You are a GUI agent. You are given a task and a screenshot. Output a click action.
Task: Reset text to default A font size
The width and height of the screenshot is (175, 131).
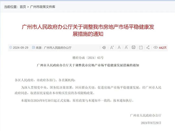click(x=119, y=48)
